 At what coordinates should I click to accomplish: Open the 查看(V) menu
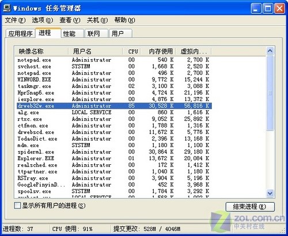coord(70,20)
